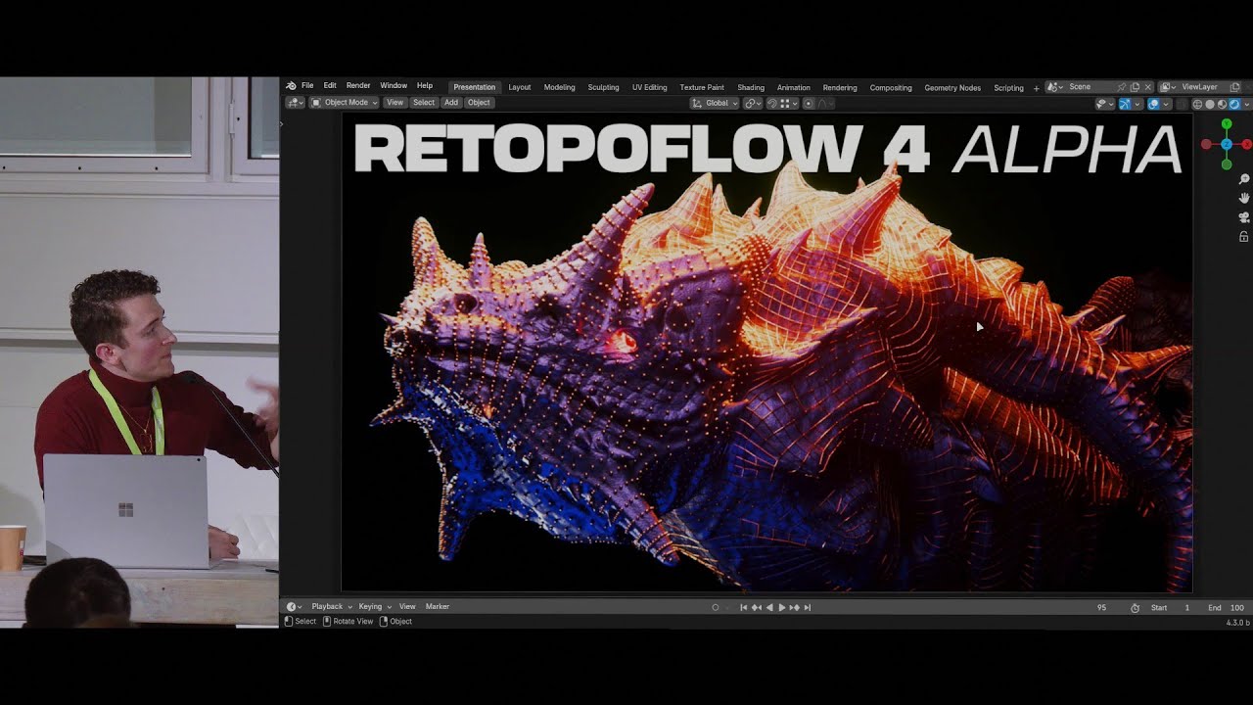
Task: Open the timeline Playback menu
Action: [x=331, y=607]
